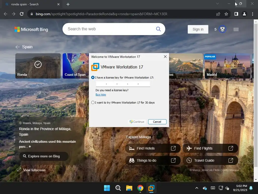Viewport: 258px width, 194px height.
Task: Go back using the Spain arrow
Action: (18, 47)
